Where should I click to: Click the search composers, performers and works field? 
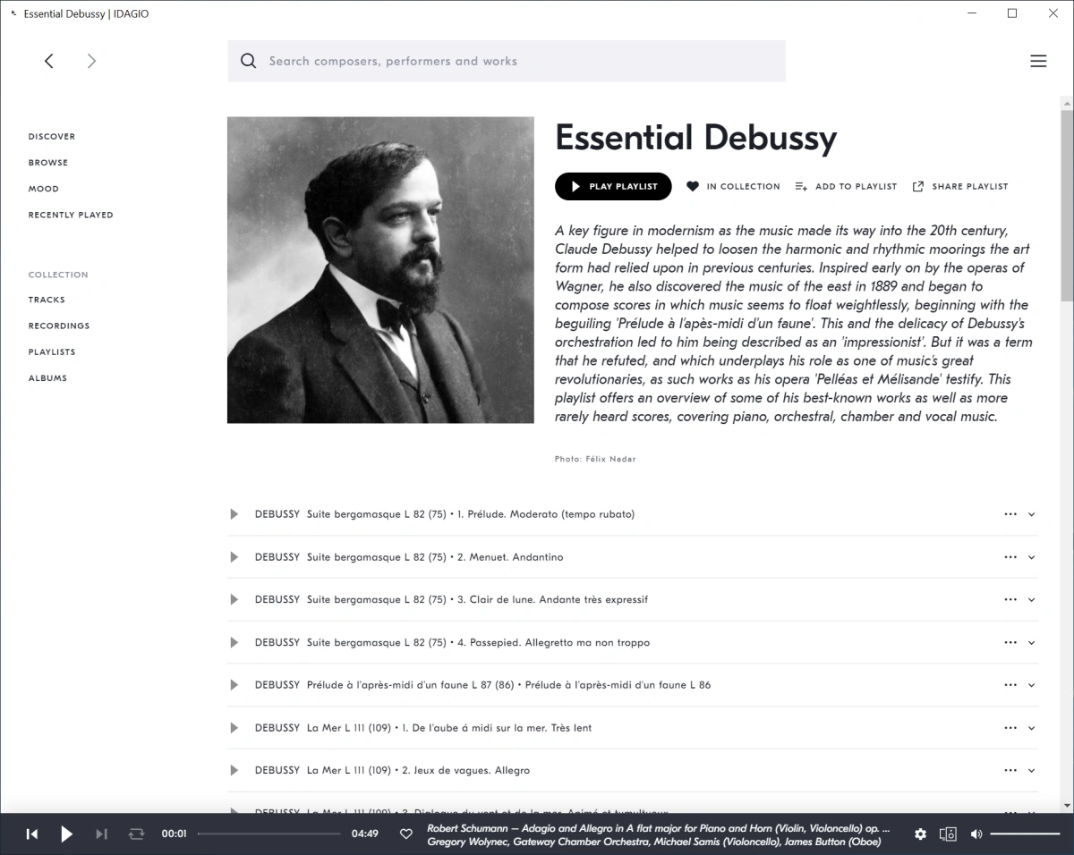pyautogui.click(x=507, y=61)
